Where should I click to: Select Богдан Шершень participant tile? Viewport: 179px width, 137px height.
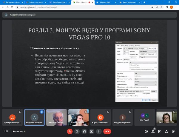123,117
